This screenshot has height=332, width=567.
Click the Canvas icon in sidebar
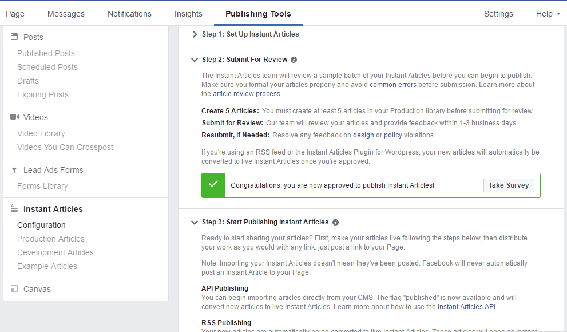(x=14, y=288)
